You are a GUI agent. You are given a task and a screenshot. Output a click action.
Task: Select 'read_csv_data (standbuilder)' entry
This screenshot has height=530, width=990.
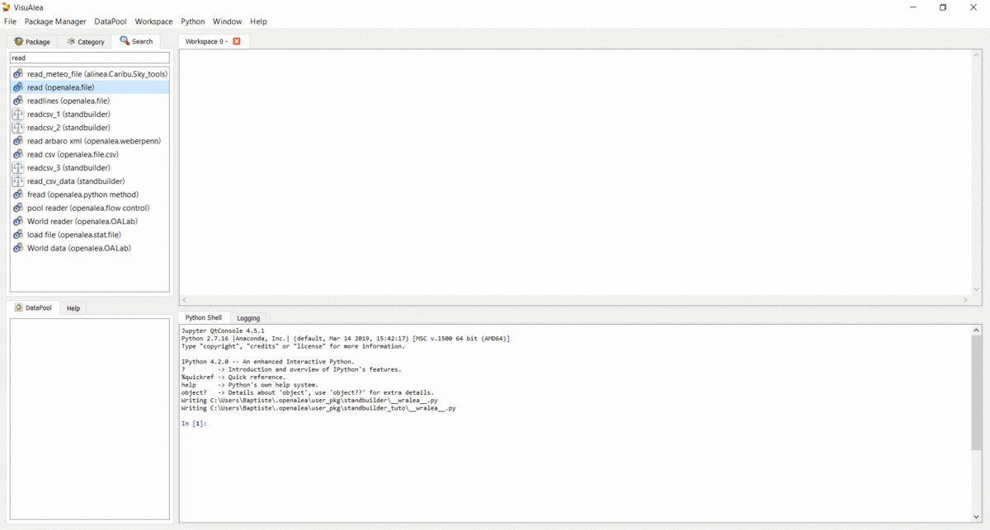point(89,181)
